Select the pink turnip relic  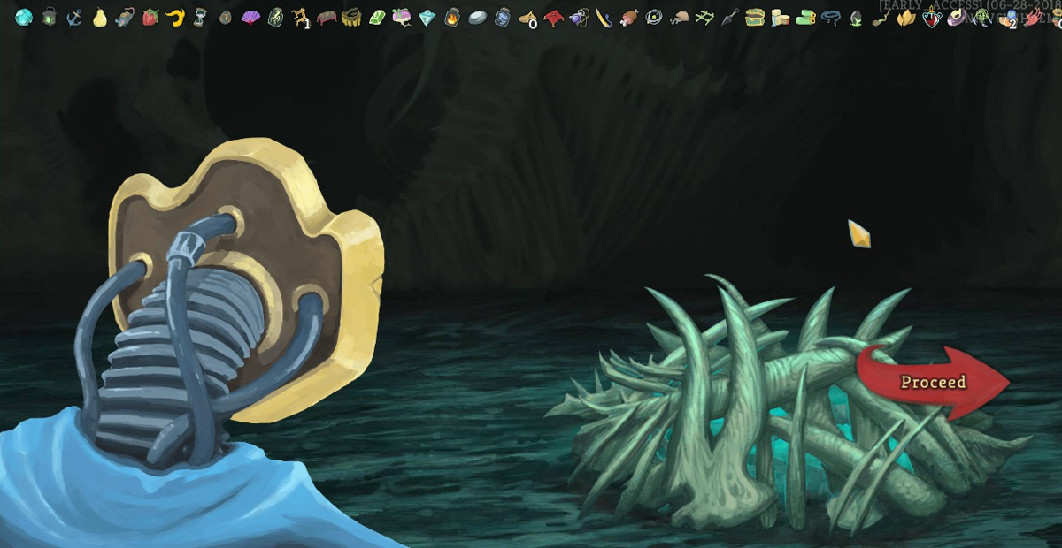click(x=402, y=17)
